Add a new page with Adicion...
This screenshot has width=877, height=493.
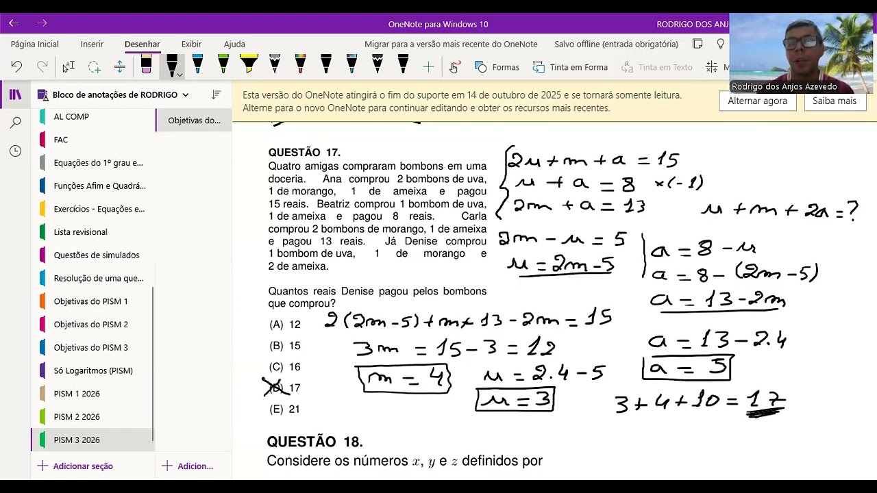click(188, 466)
